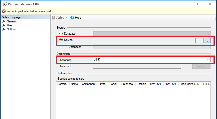Click the Script toolbar icon
The width and height of the screenshot is (217, 119).
[53, 18]
